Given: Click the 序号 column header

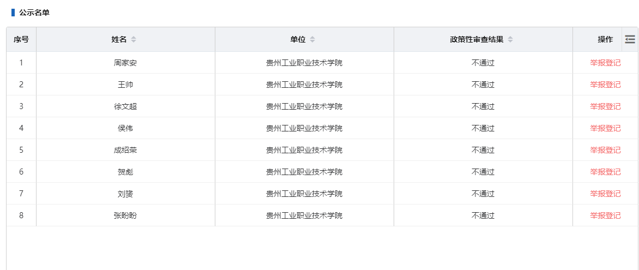Looking at the screenshot, I should tap(21, 40).
